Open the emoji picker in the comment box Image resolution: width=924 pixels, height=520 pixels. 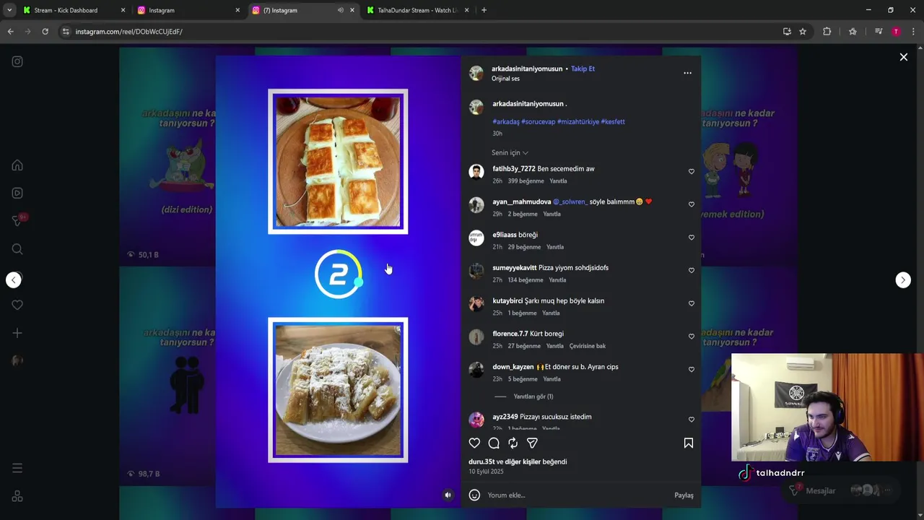point(474,495)
